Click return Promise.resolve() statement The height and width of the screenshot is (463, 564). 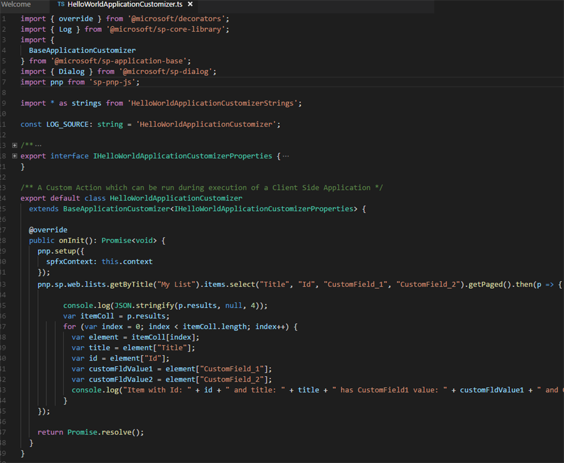coord(91,432)
